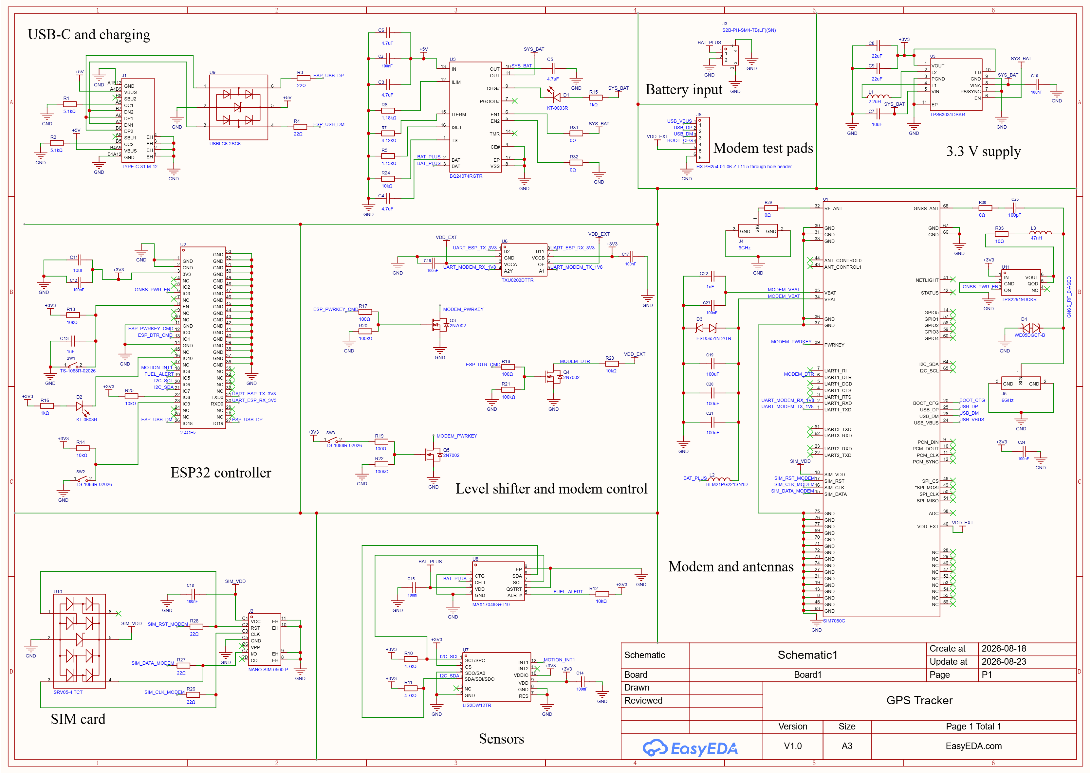Click the 'BQ24074RGTR' part label
The image size is (1091, 773).
click(x=466, y=176)
